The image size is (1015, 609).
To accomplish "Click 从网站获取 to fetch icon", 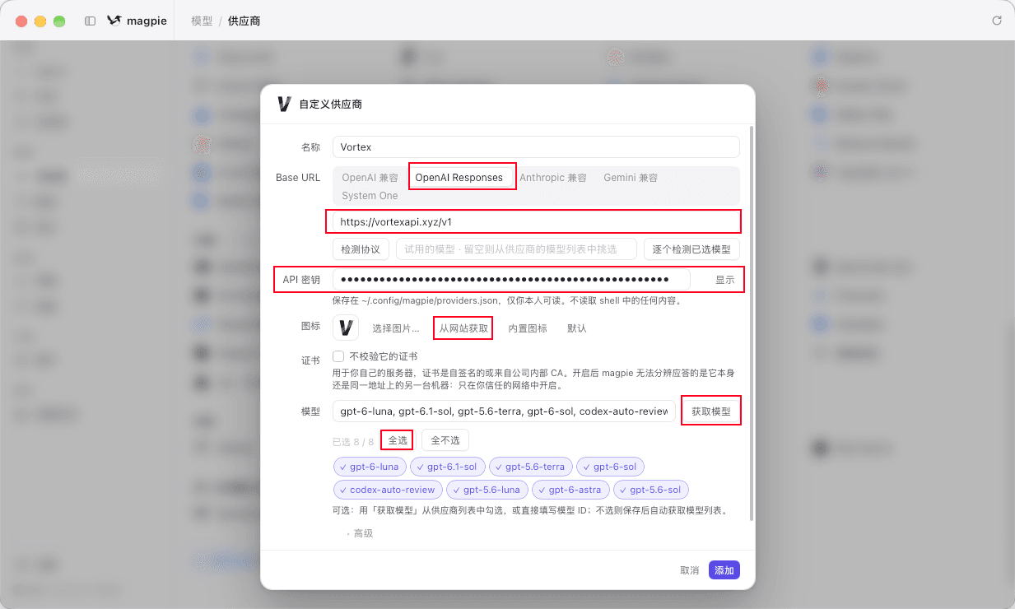I will 463,328.
